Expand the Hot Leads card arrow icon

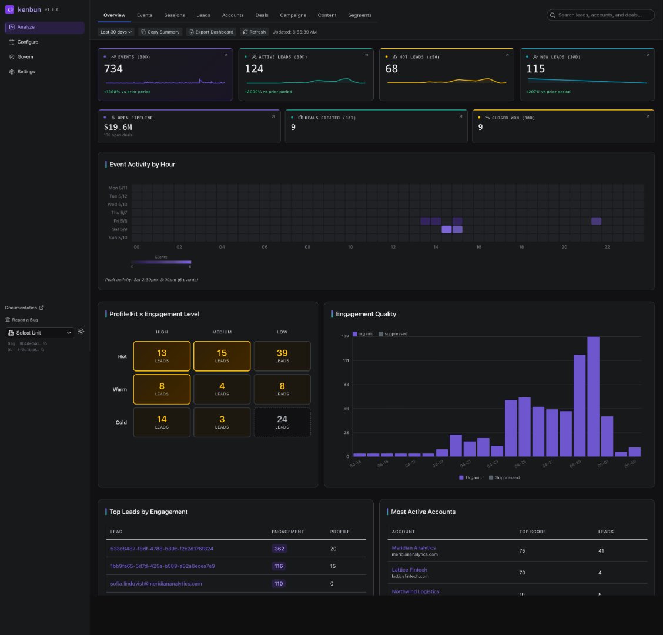click(507, 55)
